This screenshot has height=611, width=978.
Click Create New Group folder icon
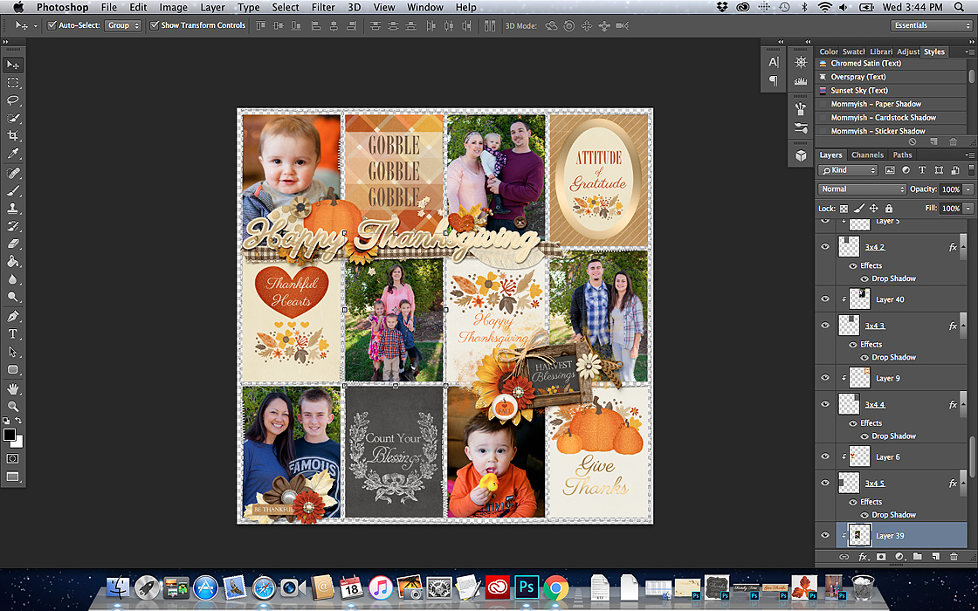click(x=918, y=556)
